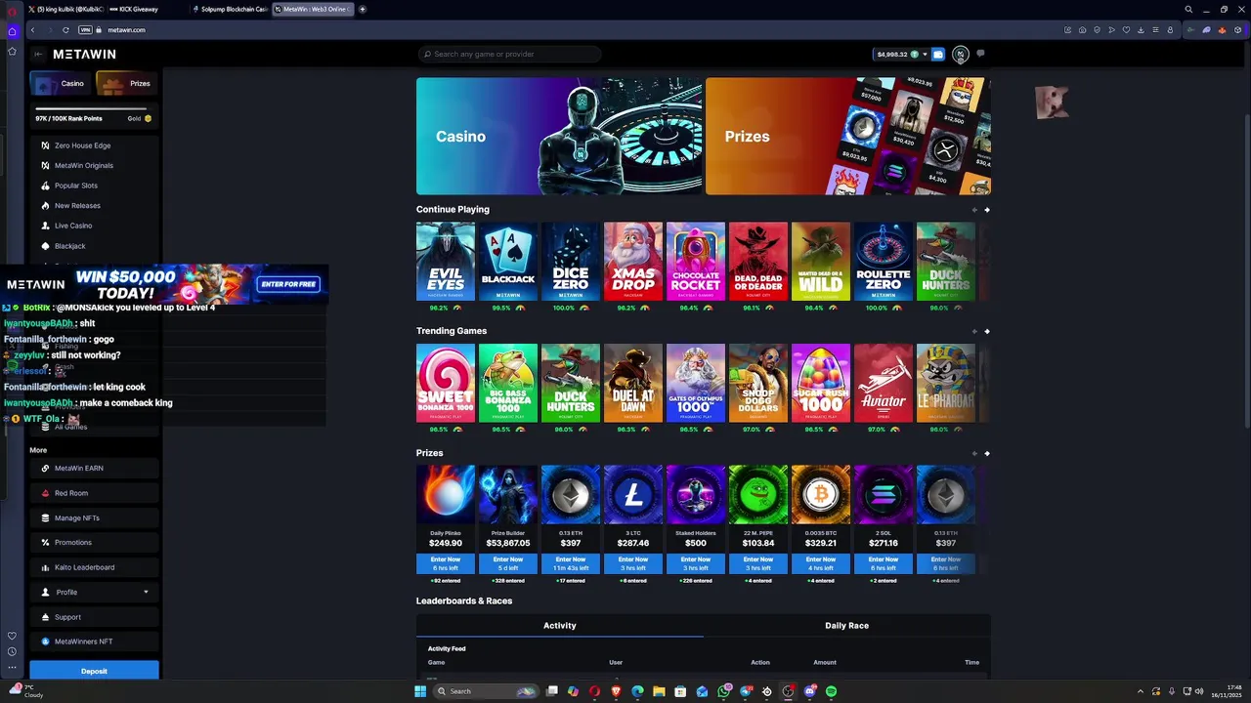Collapse the MetaWin sidebar arrow icon

coord(38,55)
